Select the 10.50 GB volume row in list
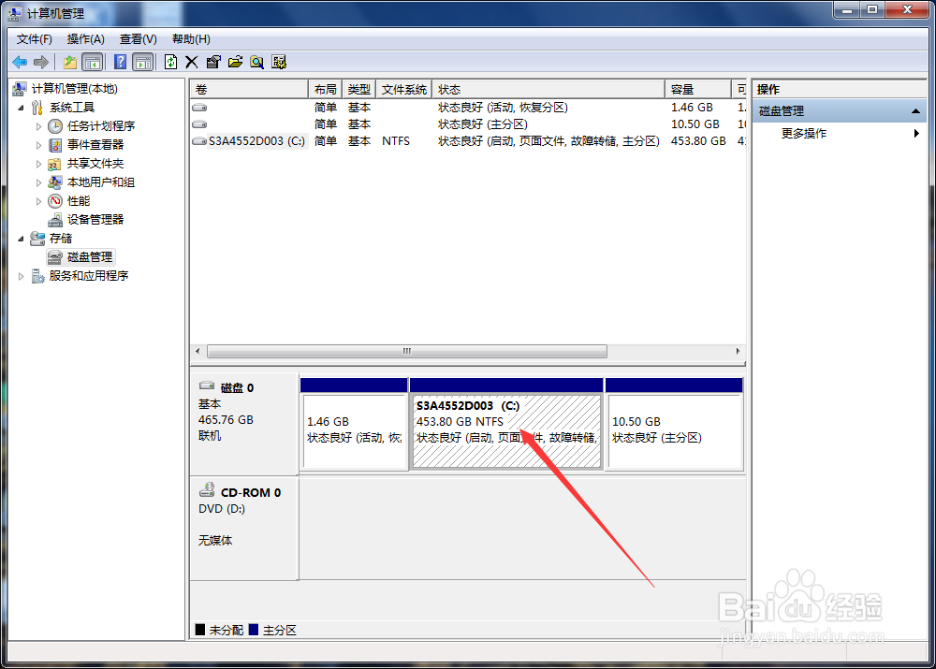Viewport: 936px width, 669px height. point(468,124)
